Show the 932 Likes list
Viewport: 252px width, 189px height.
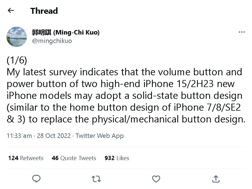coord(117,158)
